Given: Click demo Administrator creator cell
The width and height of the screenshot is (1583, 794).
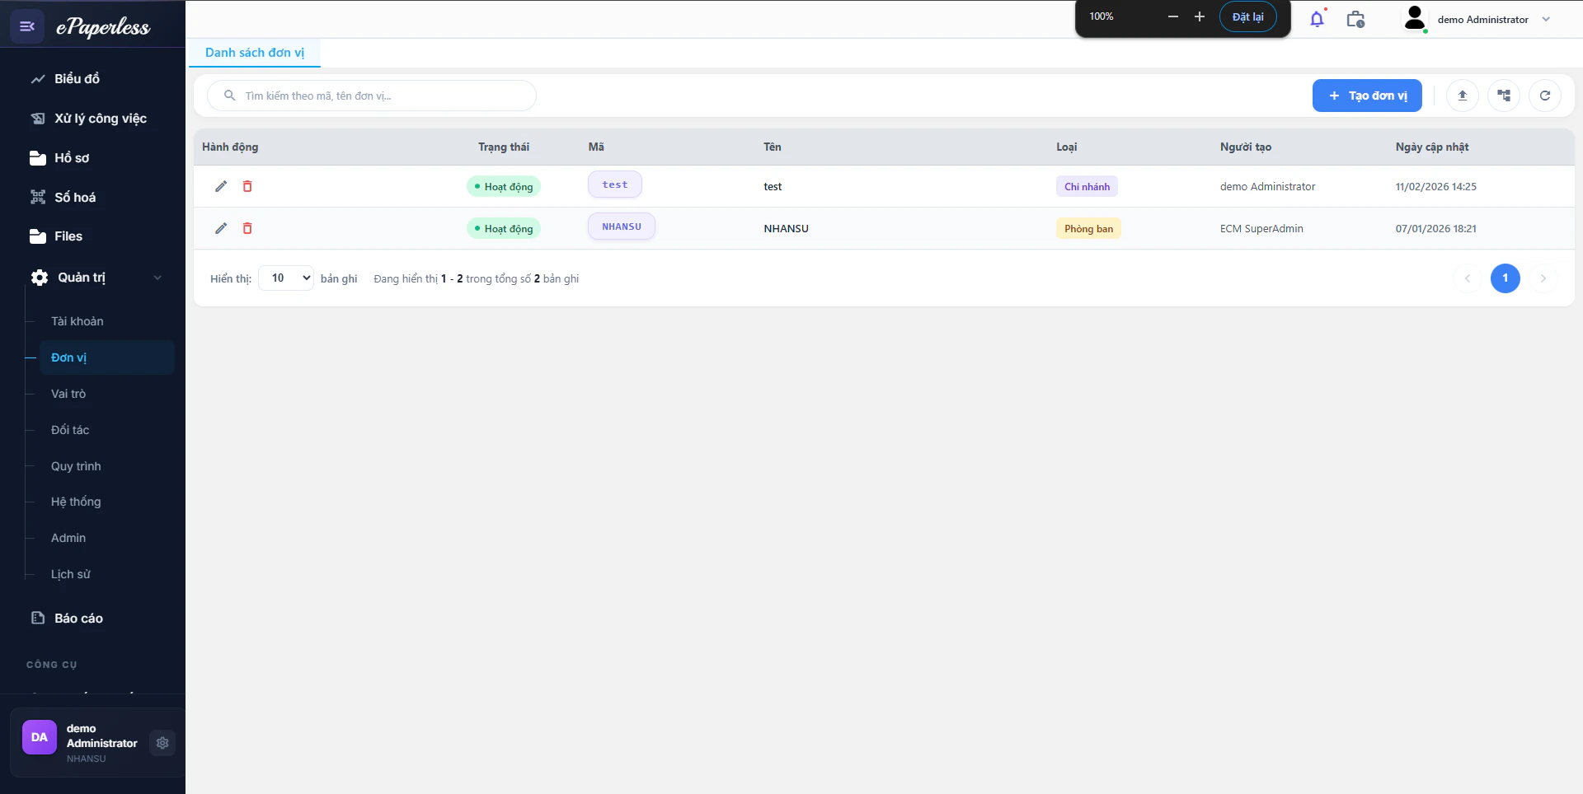Looking at the screenshot, I should pyautogui.click(x=1267, y=187).
